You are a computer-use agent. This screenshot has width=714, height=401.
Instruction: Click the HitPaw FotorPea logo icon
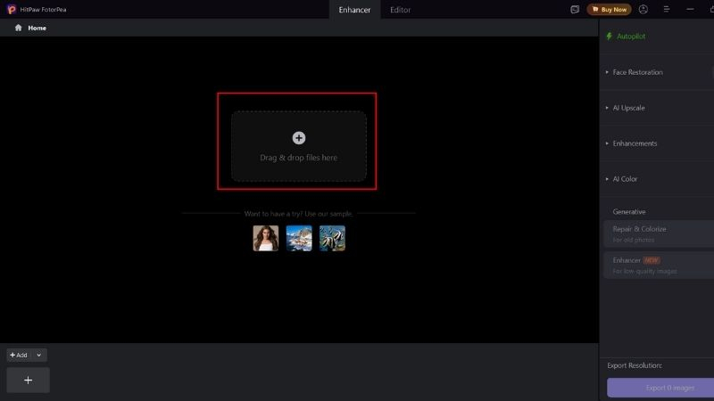12,10
